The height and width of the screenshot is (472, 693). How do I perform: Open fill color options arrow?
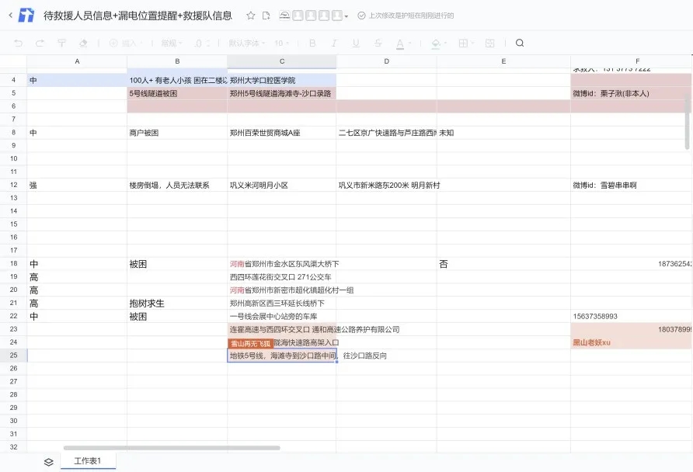click(x=445, y=43)
